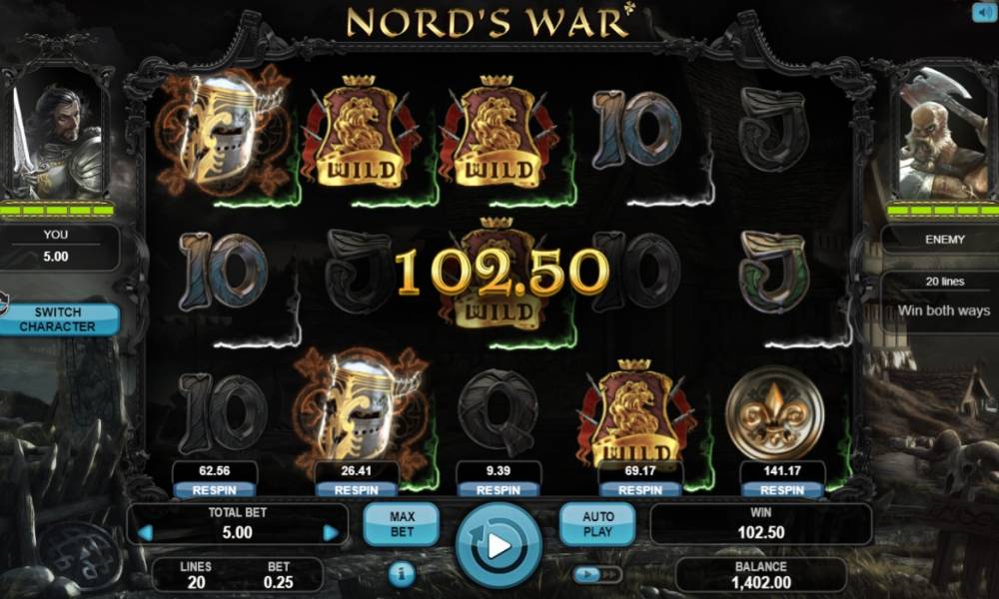Click the helmet symbol on top-left reel

223,132
